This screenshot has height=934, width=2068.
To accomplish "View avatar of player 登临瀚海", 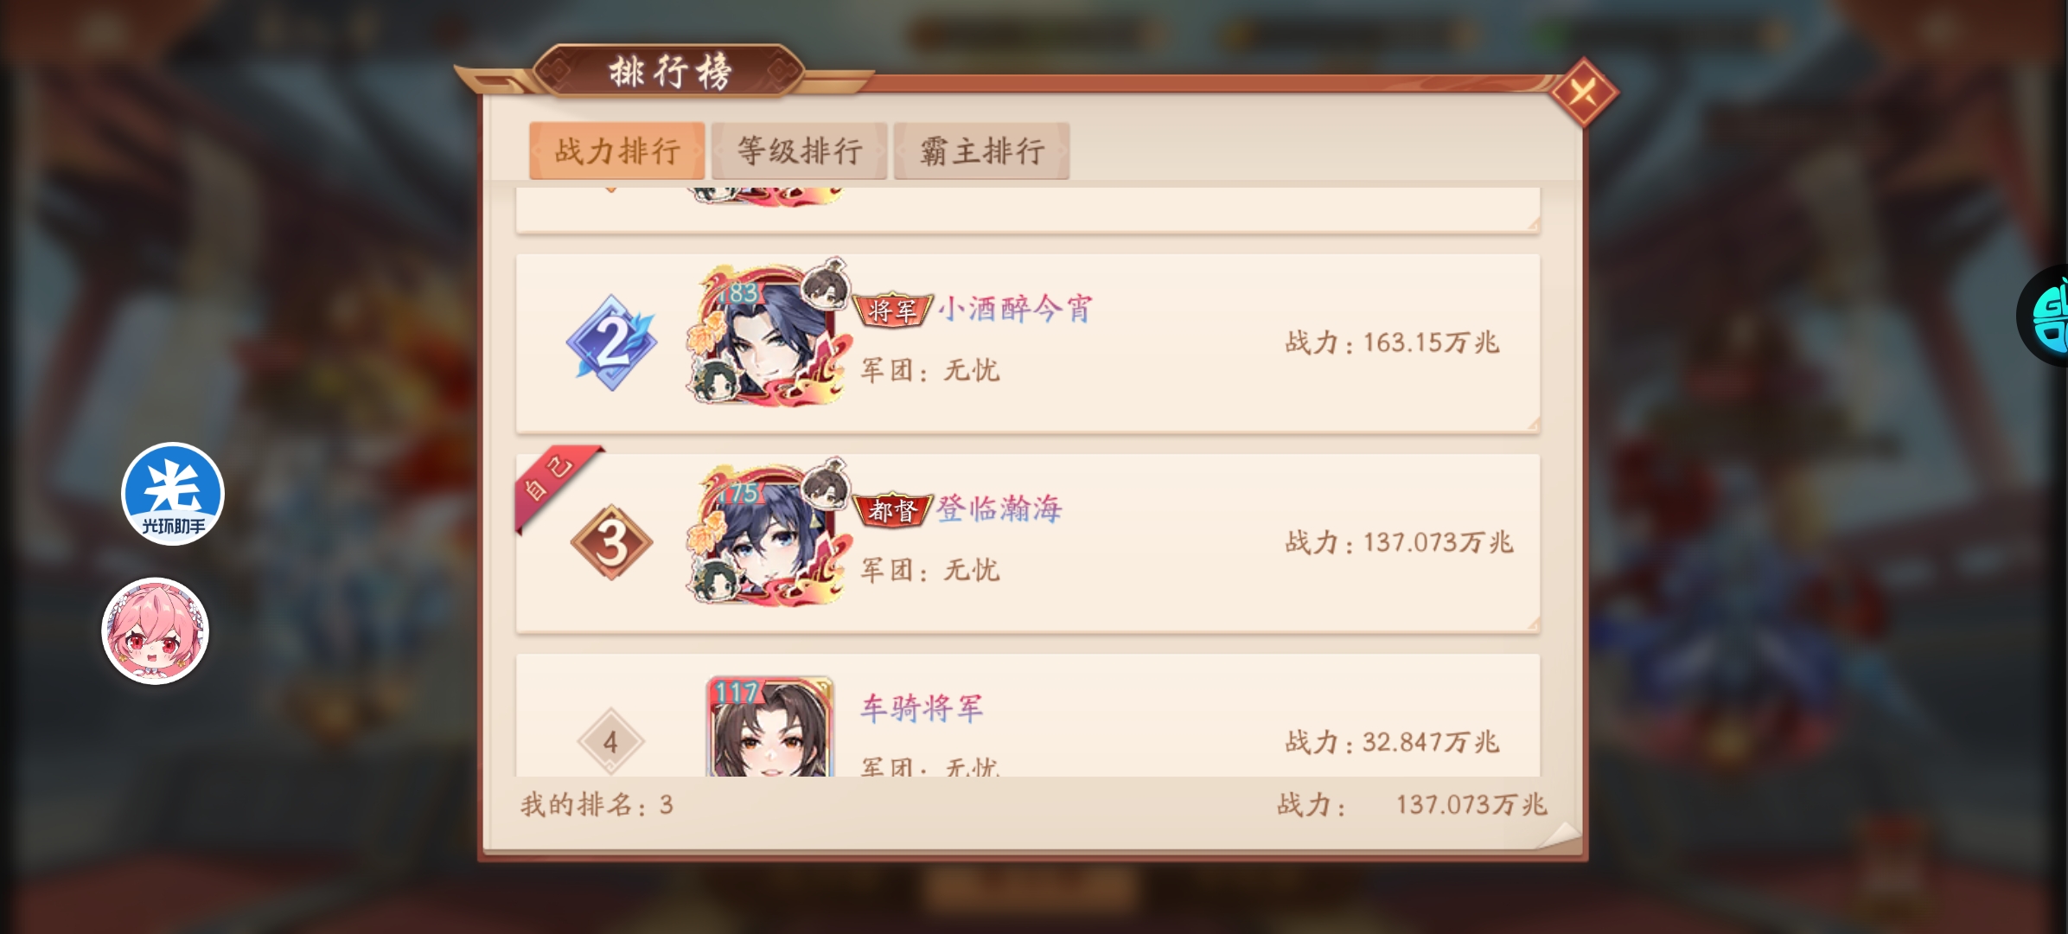I will click(x=767, y=532).
